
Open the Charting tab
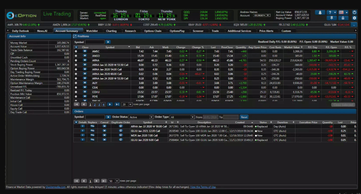(x=111, y=31)
